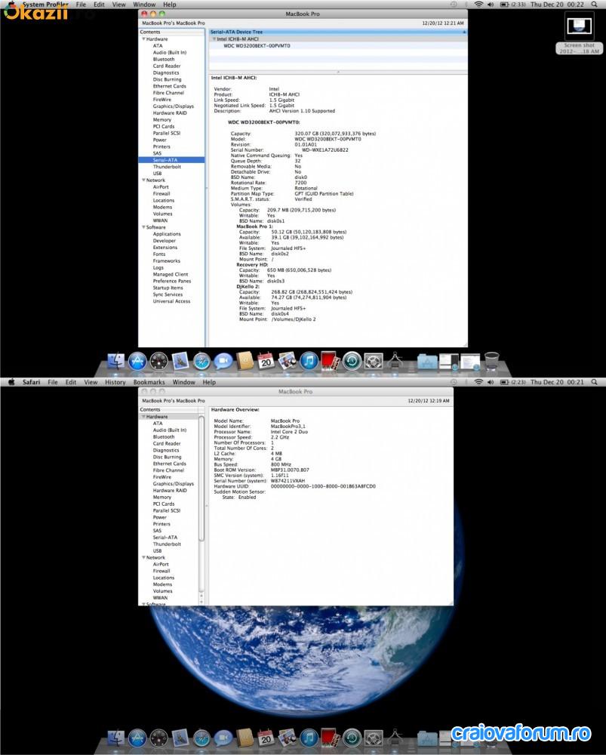Click the Hardware Overview window sidebar scrollbar
Image resolution: width=606 pixels, height=755 pixels.
point(201,478)
